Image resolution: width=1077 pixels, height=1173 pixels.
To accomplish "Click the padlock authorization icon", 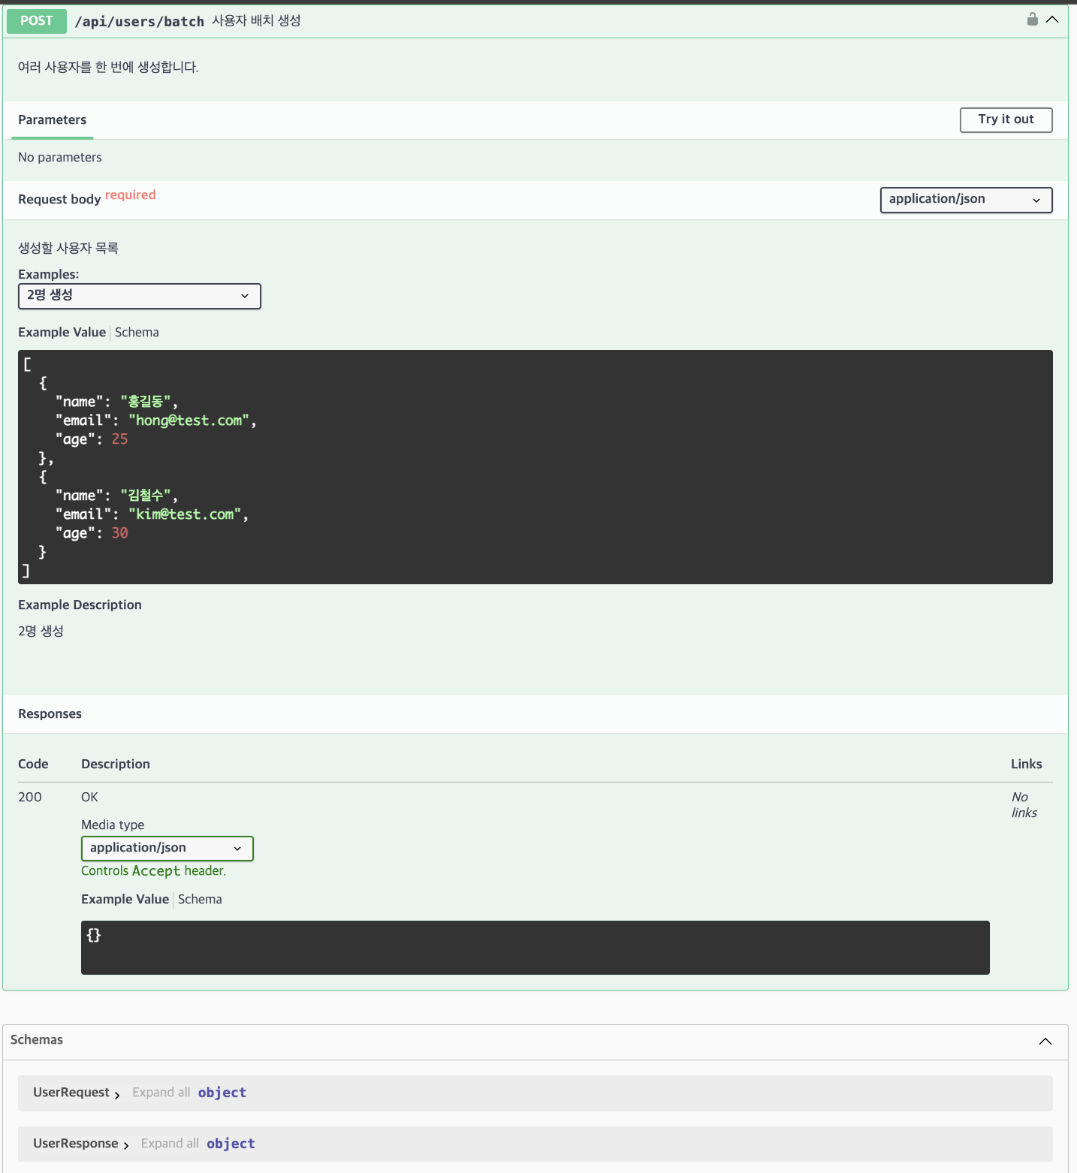I will [x=1032, y=19].
